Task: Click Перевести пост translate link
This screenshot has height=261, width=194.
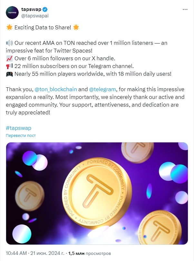Action: (21, 135)
